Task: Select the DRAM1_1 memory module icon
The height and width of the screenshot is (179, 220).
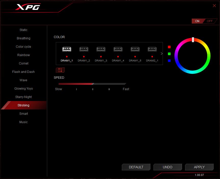Action: tap(67, 49)
